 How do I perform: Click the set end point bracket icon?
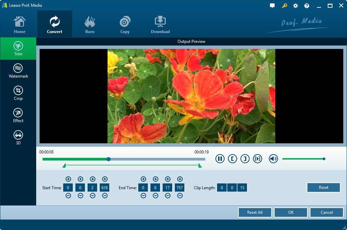click(245, 159)
